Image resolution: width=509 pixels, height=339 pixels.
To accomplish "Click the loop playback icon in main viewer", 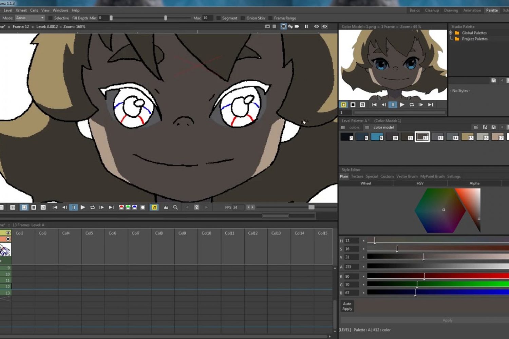I will 92,207.
